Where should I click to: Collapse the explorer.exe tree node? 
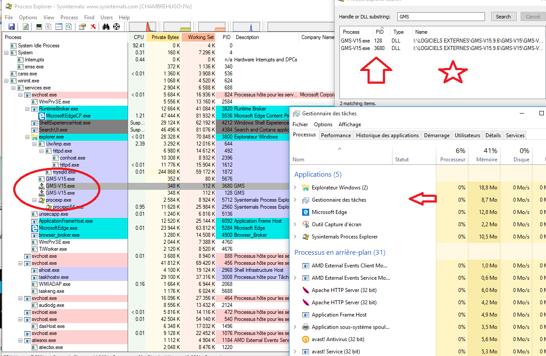tap(27, 137)
